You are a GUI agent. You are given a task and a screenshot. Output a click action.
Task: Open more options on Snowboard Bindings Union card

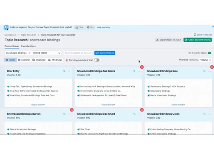coord(209,114)
